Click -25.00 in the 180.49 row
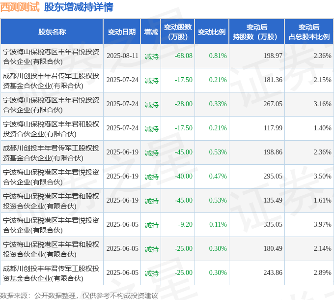The image size is (334, 300). tap(183, 249)
